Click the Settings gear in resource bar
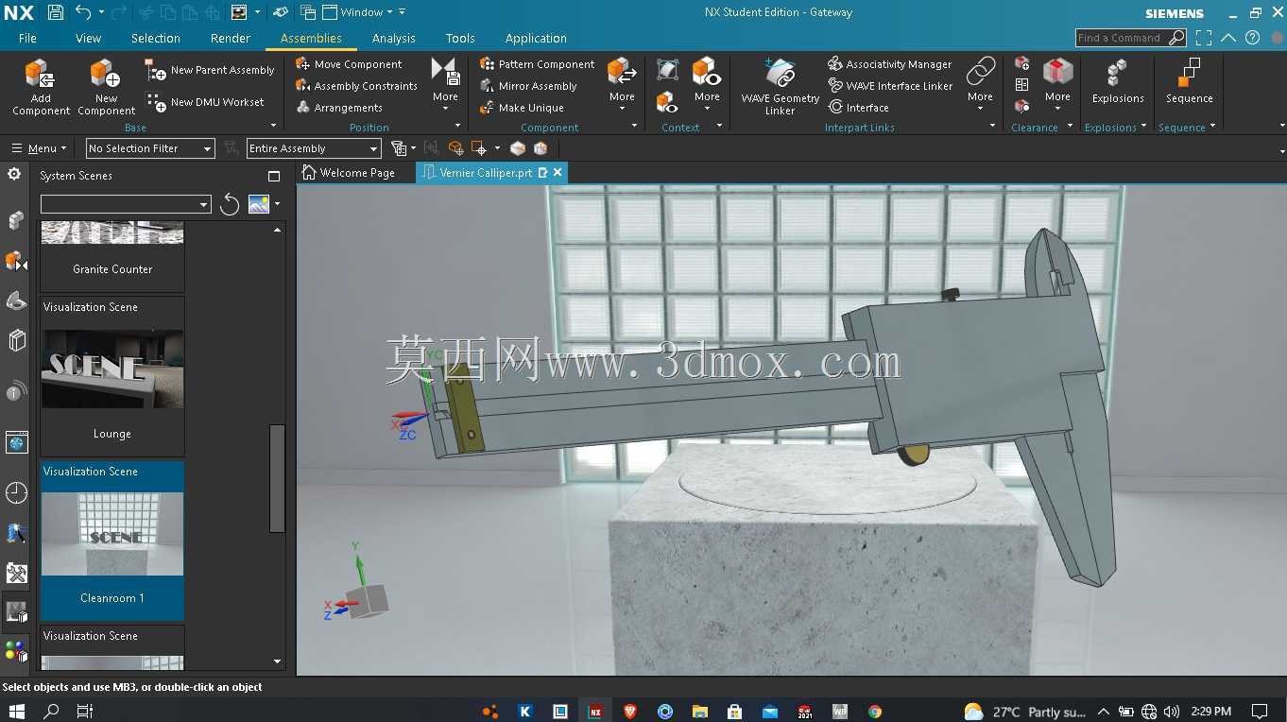The width and height of the screenshot is (1287, 722). [x=14, y=174]
